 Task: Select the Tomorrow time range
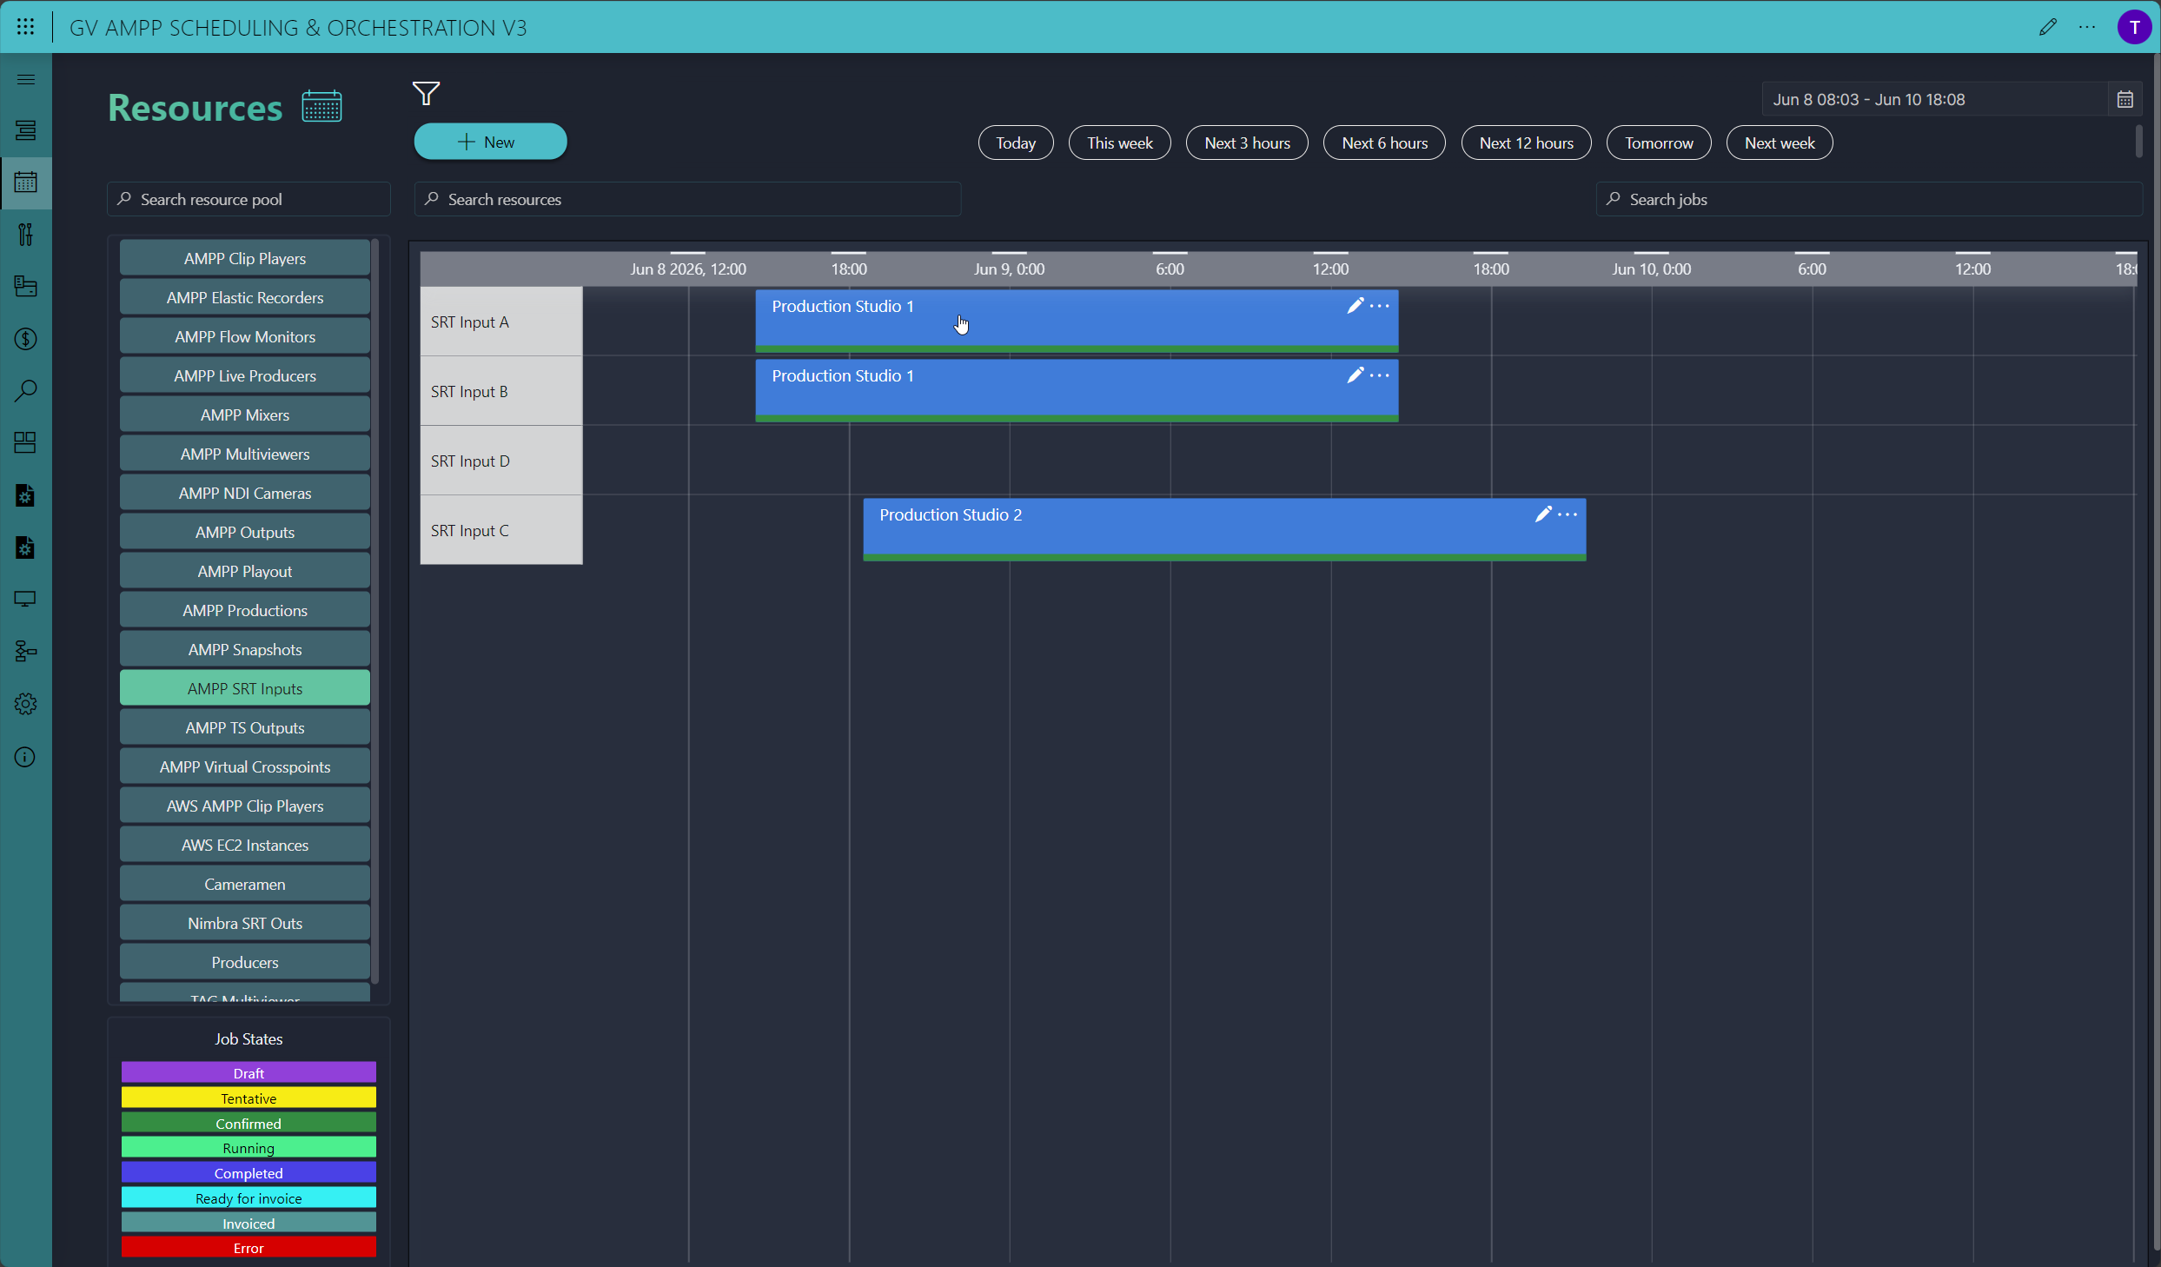(x=1658, y=143)
